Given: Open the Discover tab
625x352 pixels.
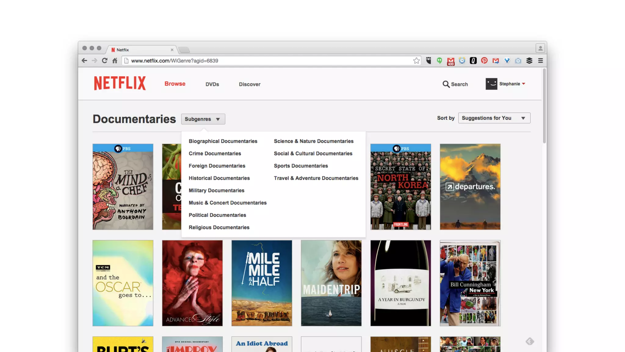Looking at the screenshot, I should 249,84.
